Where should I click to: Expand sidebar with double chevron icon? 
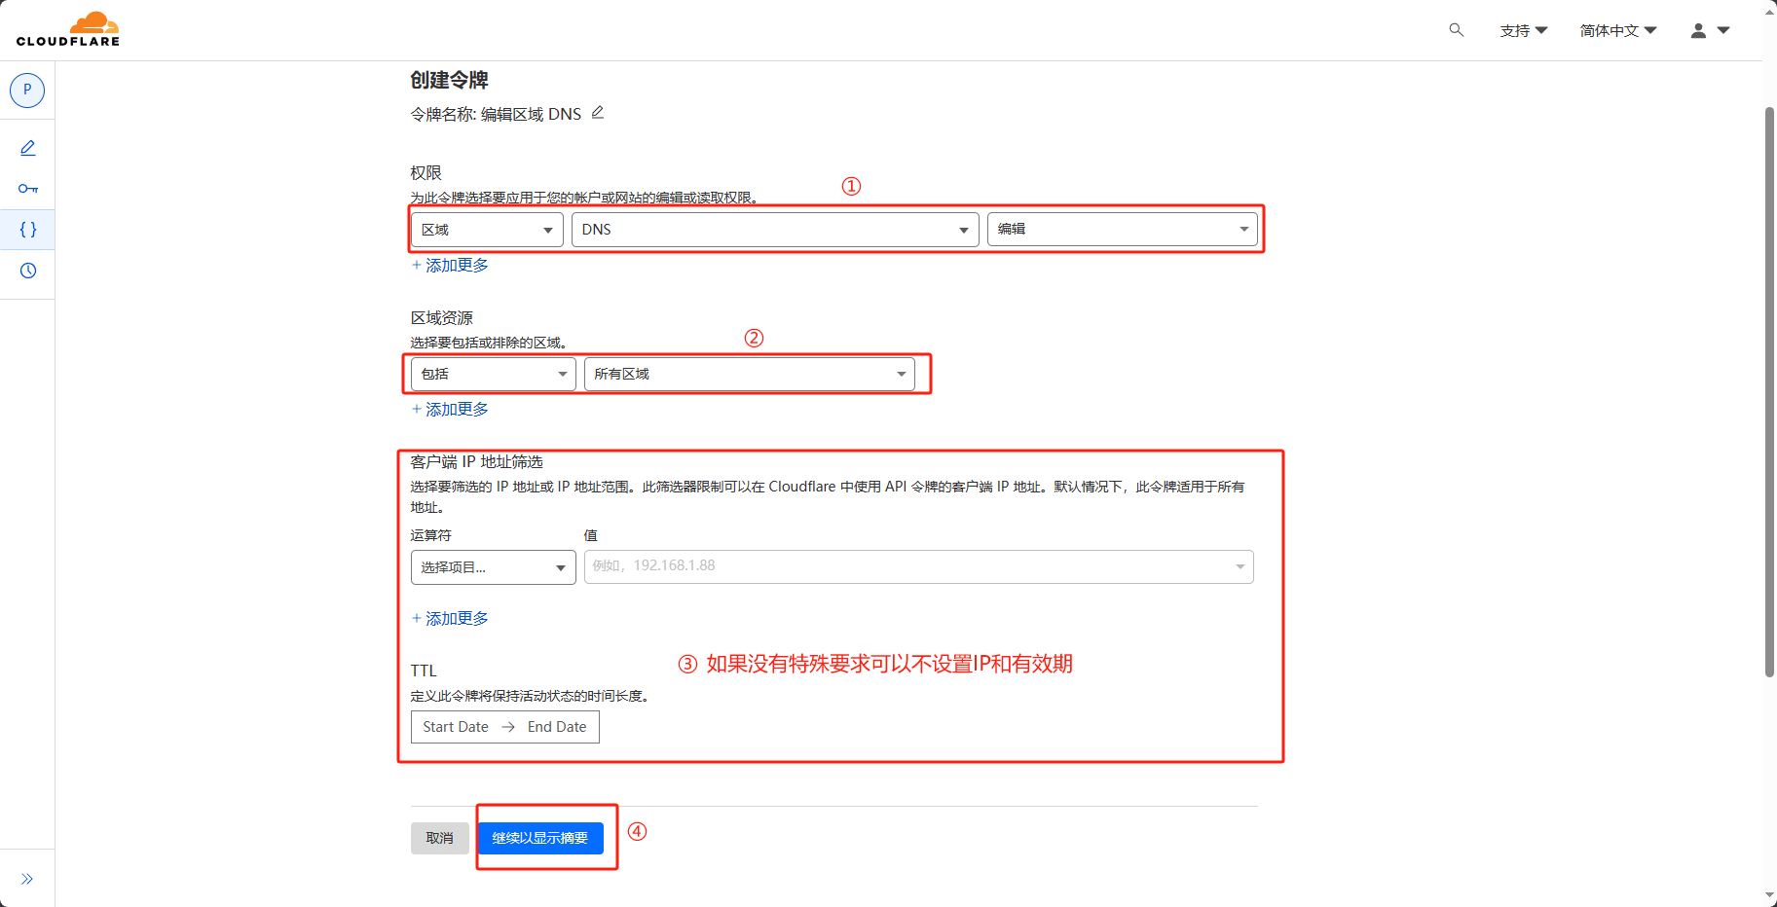click(27, 879)
